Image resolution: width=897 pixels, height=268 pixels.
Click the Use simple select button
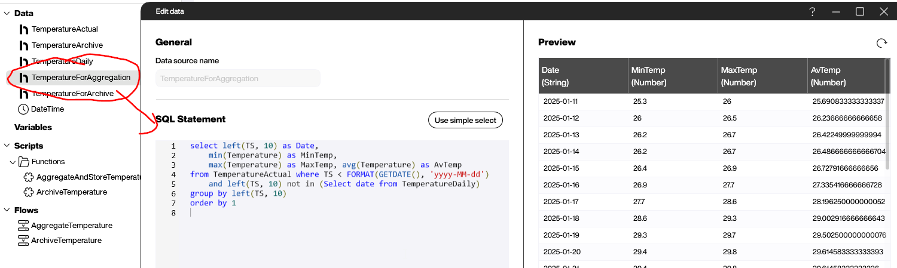465,120
